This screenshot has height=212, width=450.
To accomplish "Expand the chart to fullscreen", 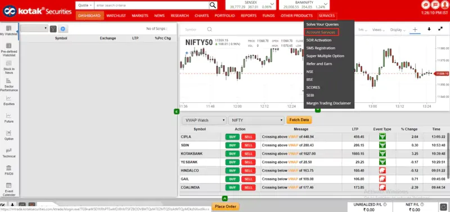I will [440, 29].
